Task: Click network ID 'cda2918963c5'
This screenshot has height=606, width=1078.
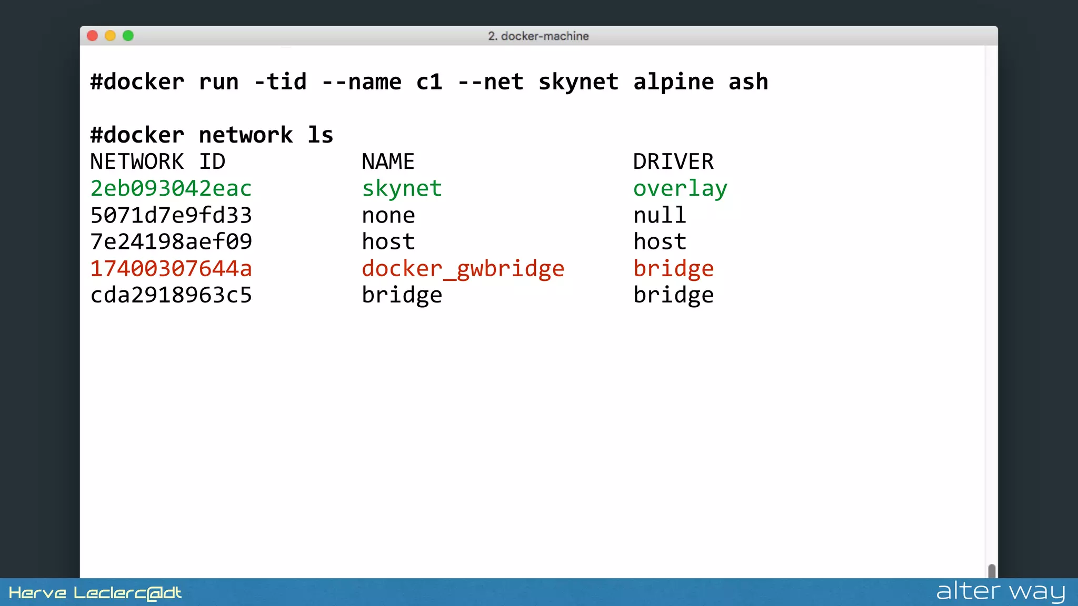Action: click(x=171, y=295)
